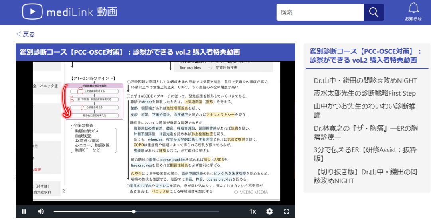
Task: Mute the video volume speaker icon
Action: pos(41,211)
